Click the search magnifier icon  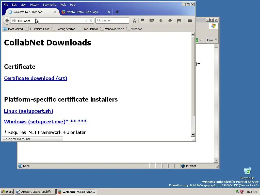pyautogui.click(x=99, y=21)
